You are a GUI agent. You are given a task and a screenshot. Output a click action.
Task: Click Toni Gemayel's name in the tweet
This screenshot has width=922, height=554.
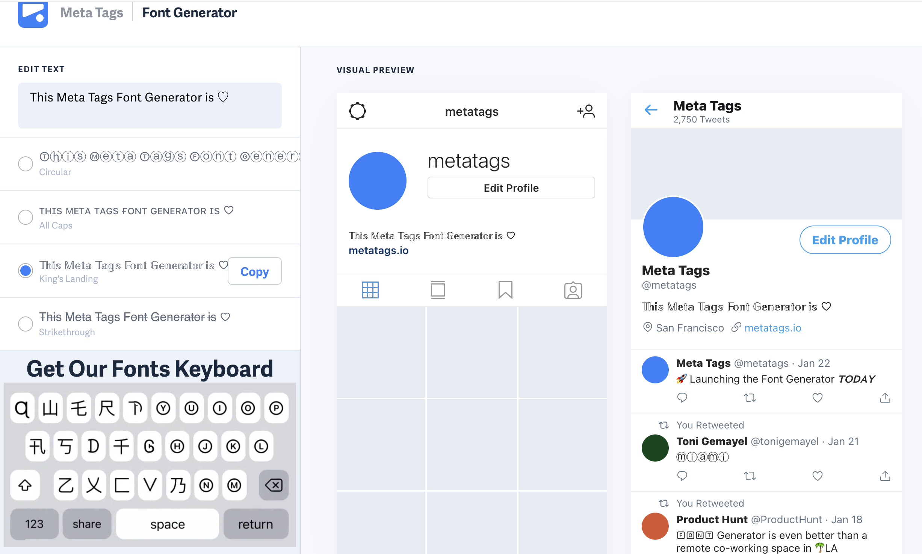[x=712, y=441]
